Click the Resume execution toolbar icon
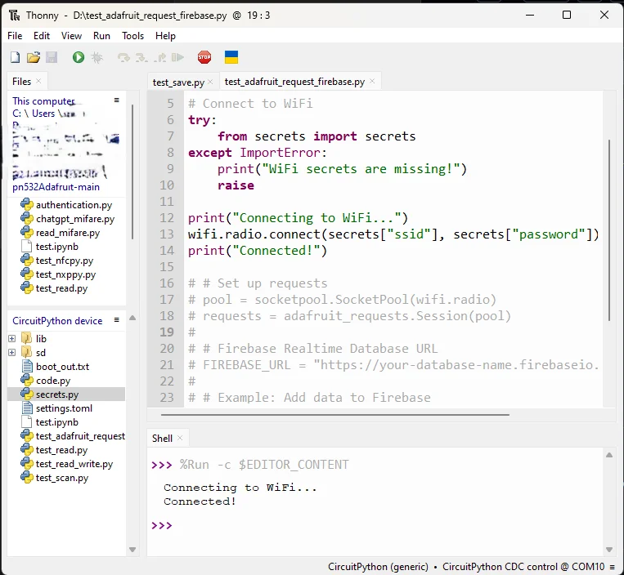This screenshot has width=624, height=575. (x=178, y=58)
